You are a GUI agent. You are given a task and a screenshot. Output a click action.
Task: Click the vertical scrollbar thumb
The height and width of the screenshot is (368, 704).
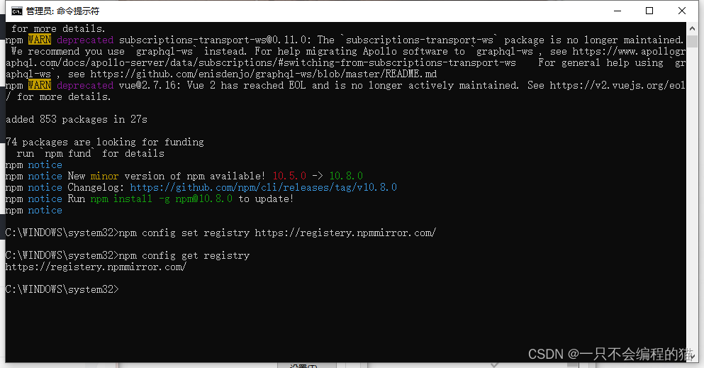click(x=692, y=41)
